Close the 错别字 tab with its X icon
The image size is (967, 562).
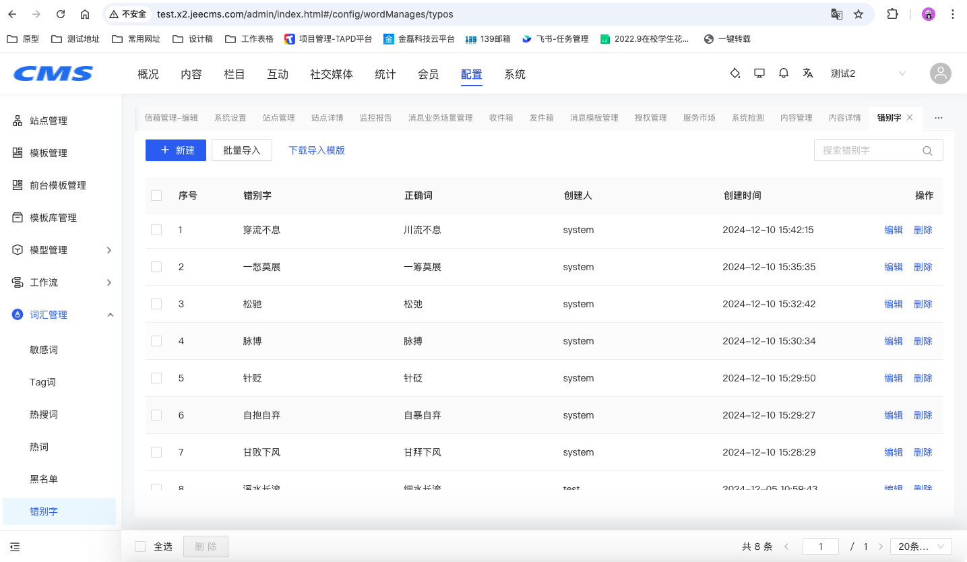tap(910, 117)
